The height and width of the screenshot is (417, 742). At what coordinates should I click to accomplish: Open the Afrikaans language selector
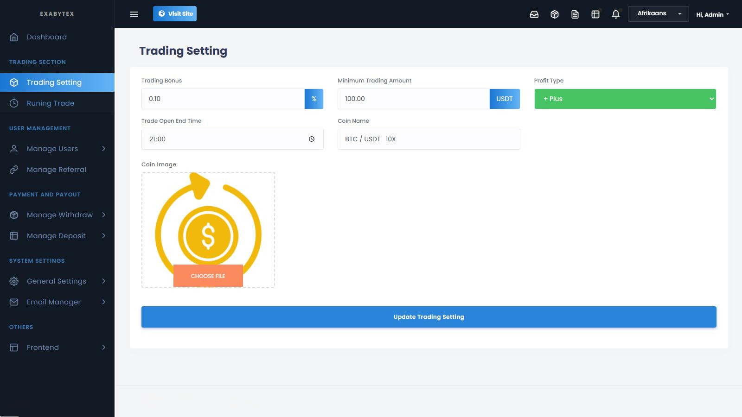[658, 14]
